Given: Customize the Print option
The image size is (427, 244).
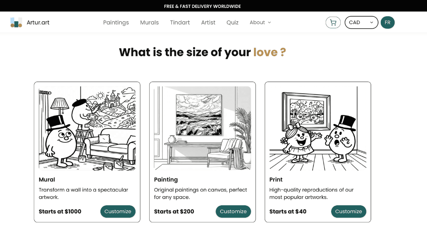Looking at the screenshot, I should pyautogui.click(x=349, y=212).
